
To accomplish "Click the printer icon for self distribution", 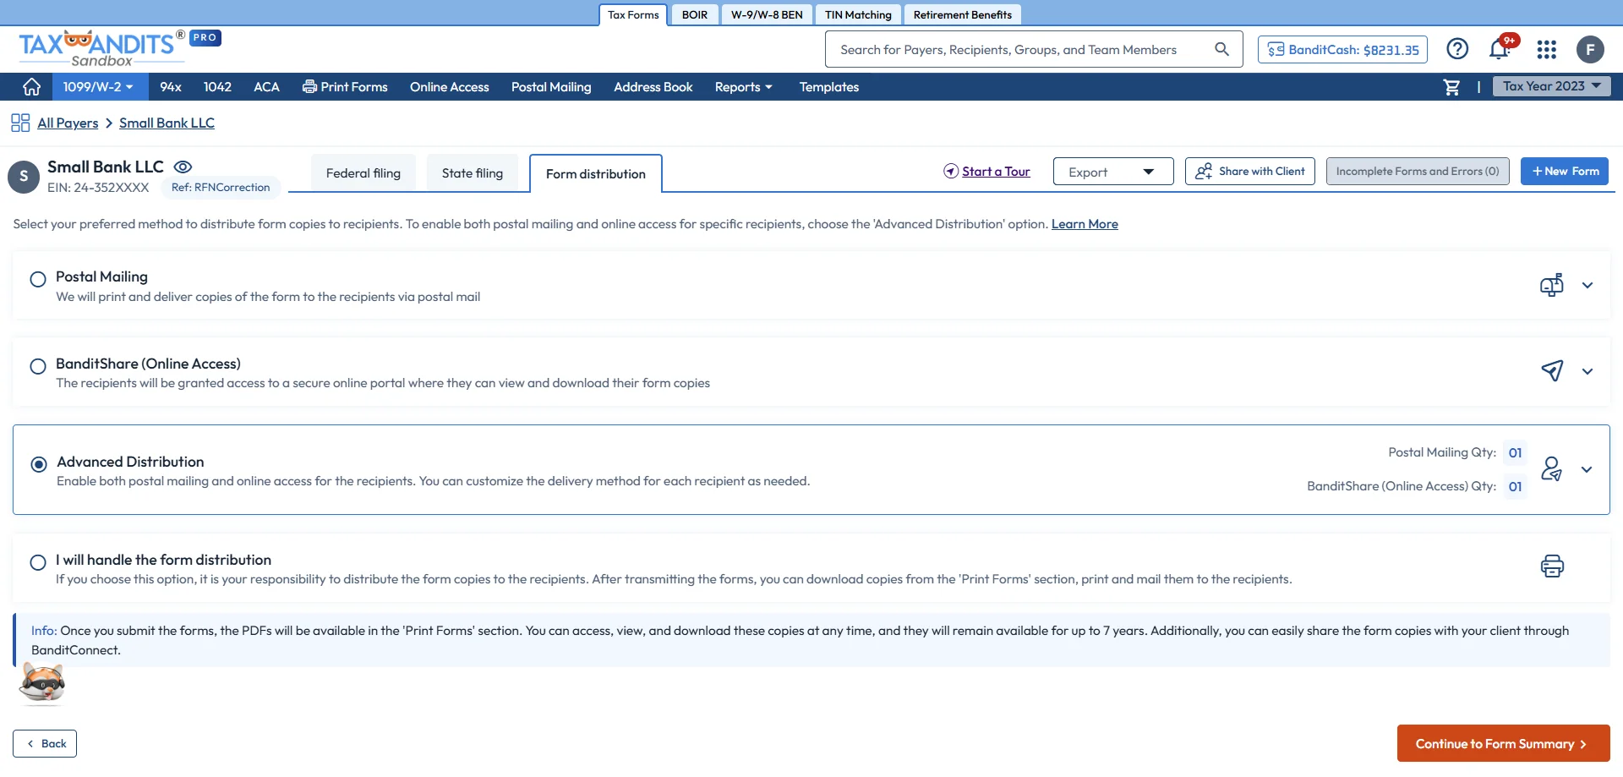I will (1552, 566).
